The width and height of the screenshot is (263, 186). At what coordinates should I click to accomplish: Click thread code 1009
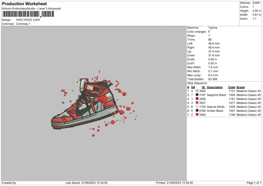[232, 95]
